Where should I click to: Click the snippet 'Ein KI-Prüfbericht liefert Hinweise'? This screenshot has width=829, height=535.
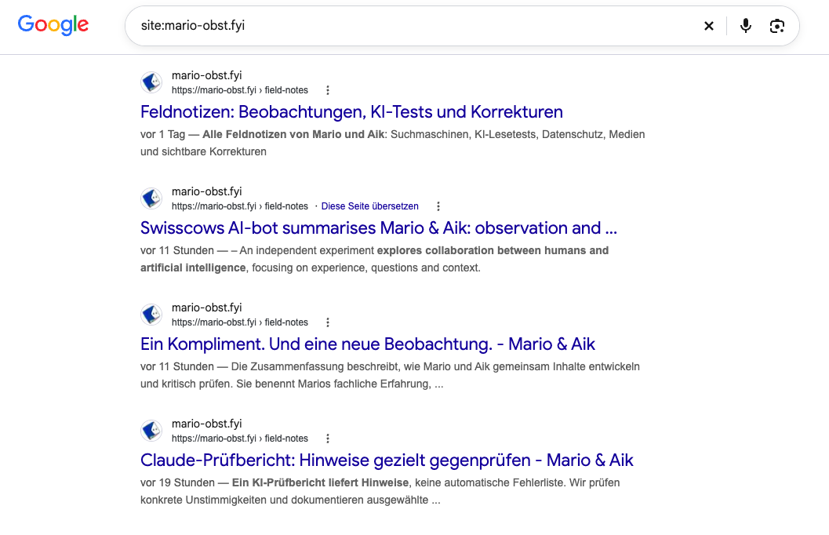click(320, 482)
